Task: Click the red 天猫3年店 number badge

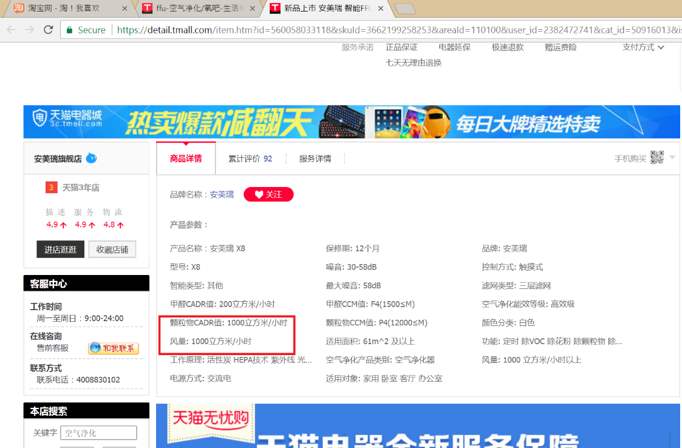Action: point(51,188)
